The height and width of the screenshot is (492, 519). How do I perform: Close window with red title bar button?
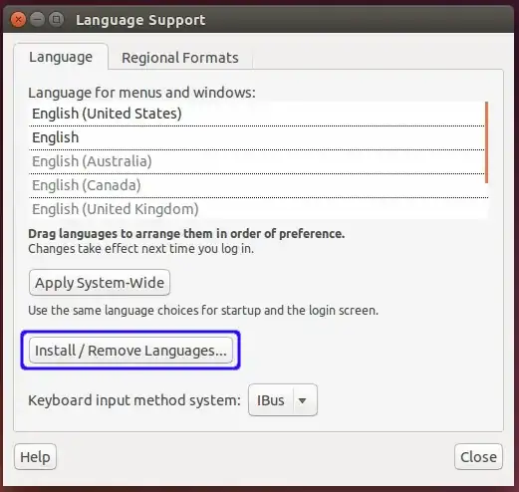(18, 20)
